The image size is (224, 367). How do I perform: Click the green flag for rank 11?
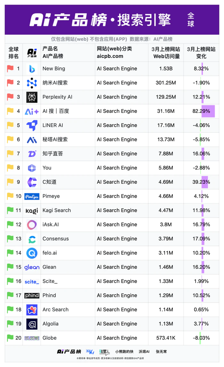pyautogui.click(x=10, y=211)
